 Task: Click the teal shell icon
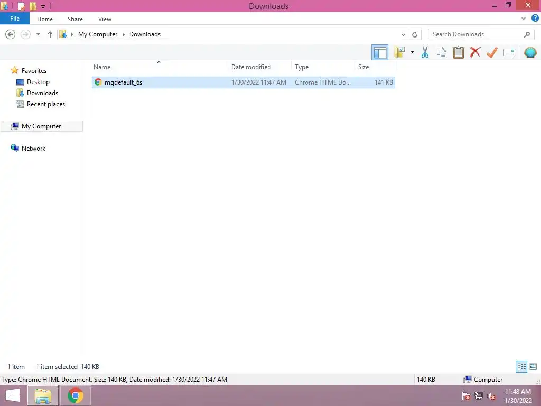click(530, 52)
